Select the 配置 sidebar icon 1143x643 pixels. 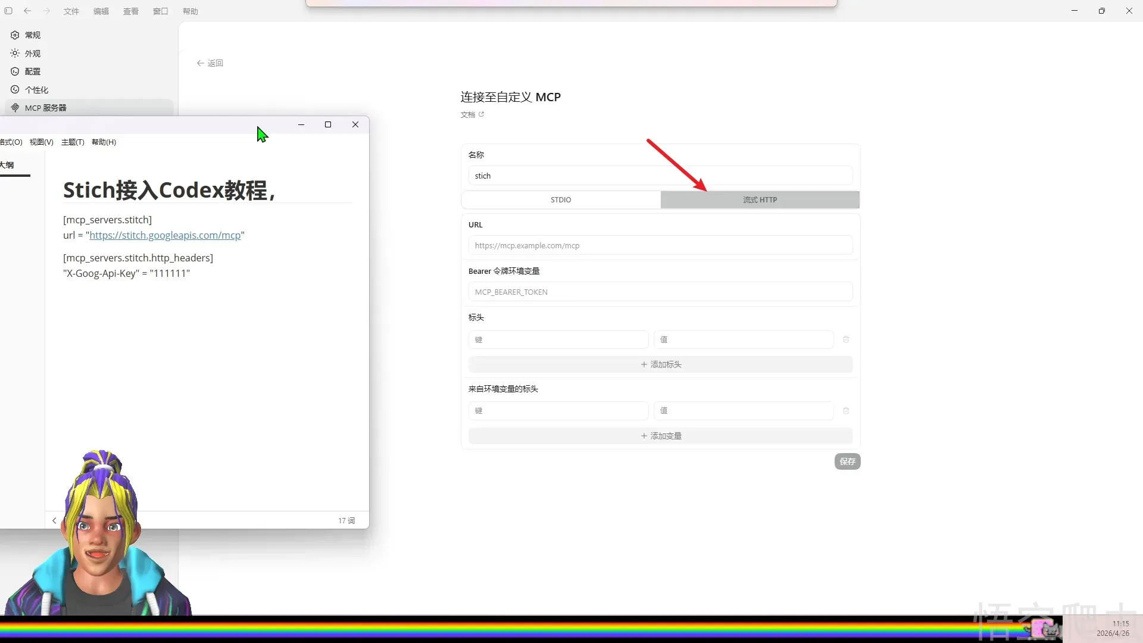pyautogui.click(x=15, y=71)
